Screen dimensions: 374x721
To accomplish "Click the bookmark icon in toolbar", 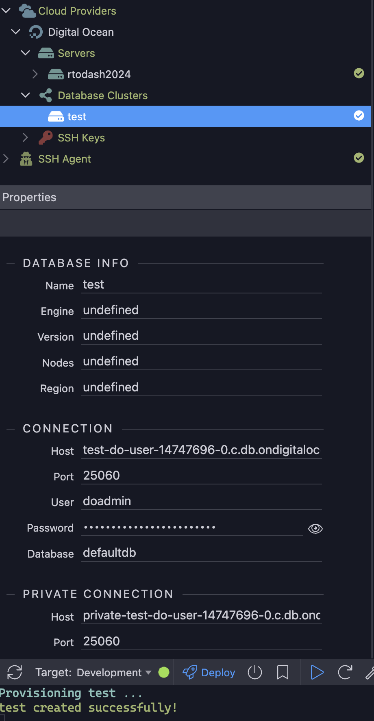I will click(283, 672).
